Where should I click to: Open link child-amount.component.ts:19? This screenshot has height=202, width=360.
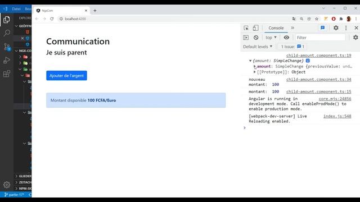(319, 56)
